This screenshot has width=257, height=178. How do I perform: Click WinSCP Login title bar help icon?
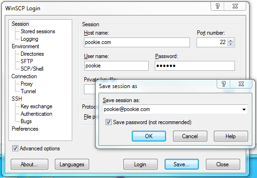218,7
